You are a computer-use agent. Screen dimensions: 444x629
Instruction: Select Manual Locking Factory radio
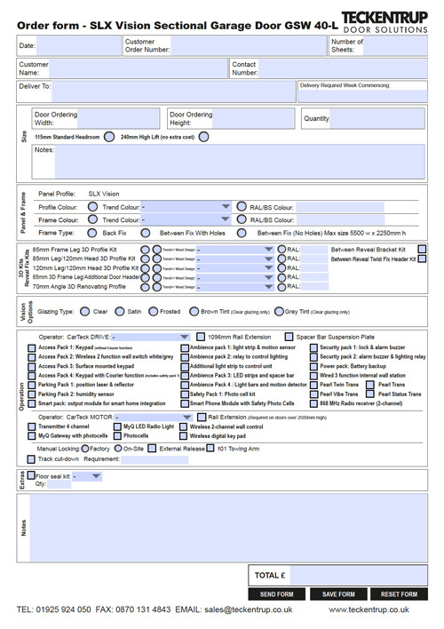tap(85, 449)
